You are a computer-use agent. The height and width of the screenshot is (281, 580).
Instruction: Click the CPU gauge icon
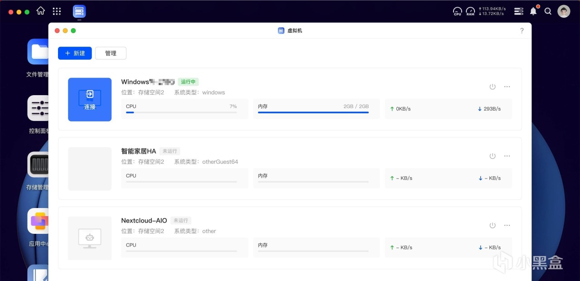[458, 11]
